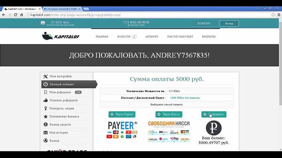Image resolution: width=282 pixels, height=158 pixels.
Task: Click the browser forward arrow
Action: [x=10, y=15]
